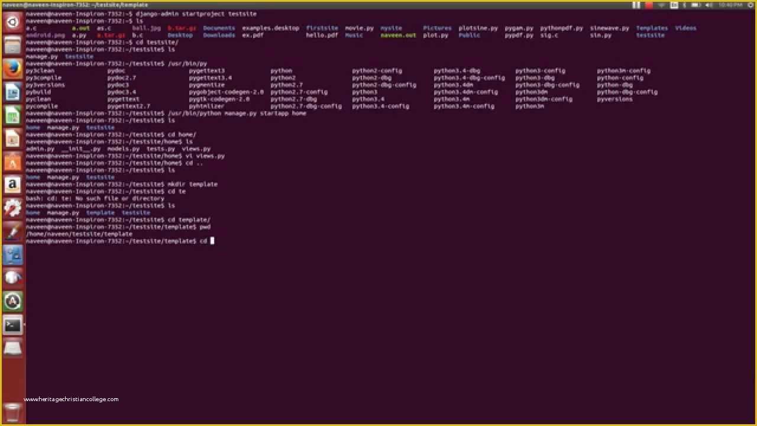Open System Settings gear in the dock

12,208
